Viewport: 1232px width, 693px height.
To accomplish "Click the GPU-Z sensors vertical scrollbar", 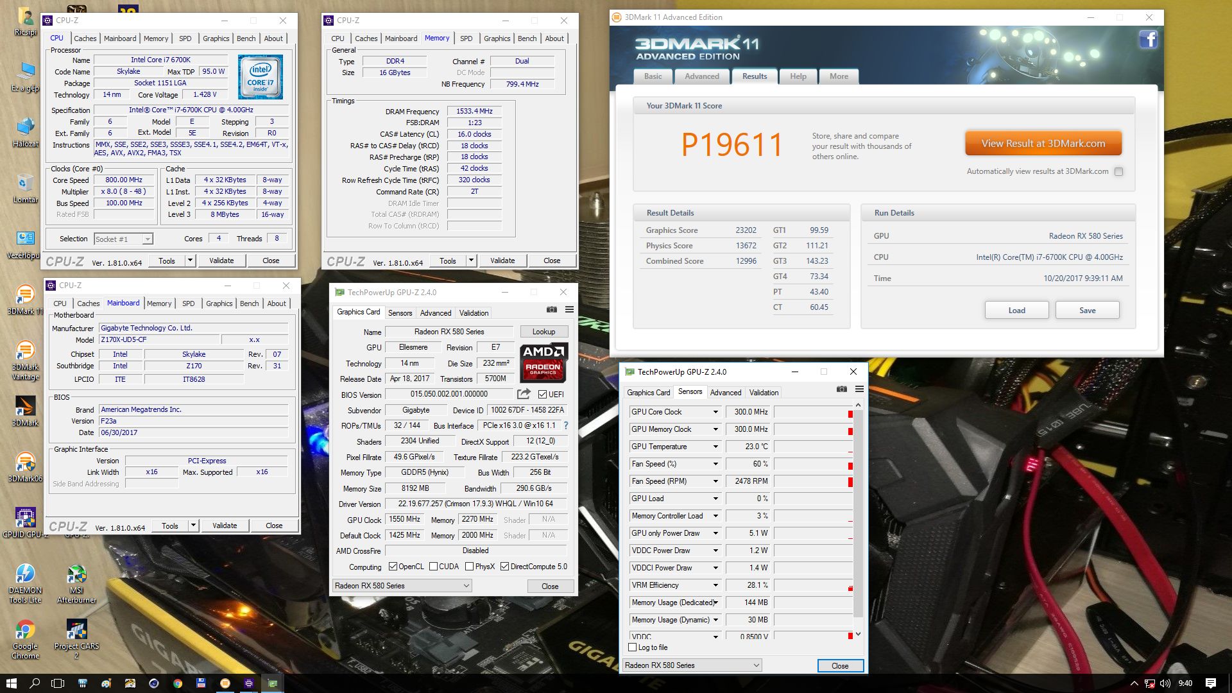I will coord(858,513).
